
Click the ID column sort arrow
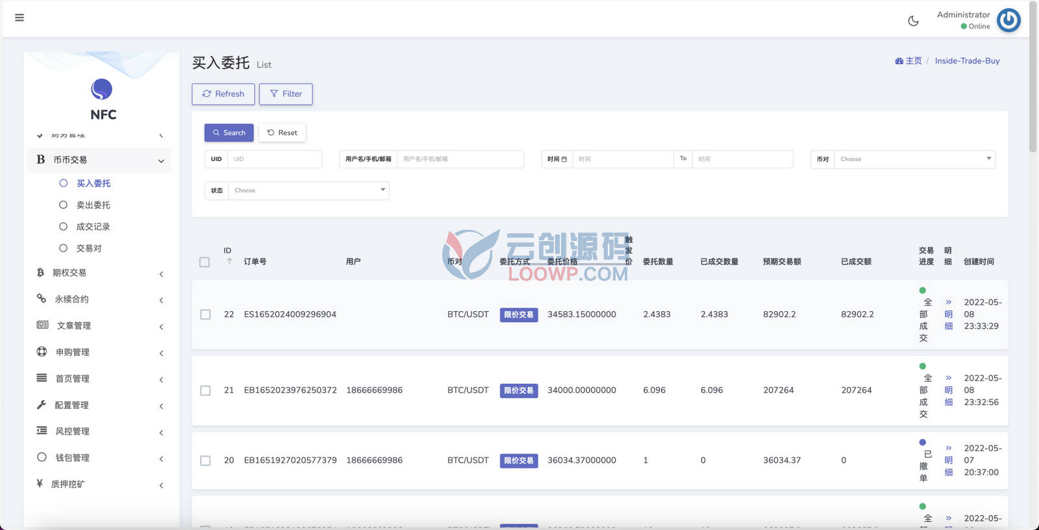229,262
